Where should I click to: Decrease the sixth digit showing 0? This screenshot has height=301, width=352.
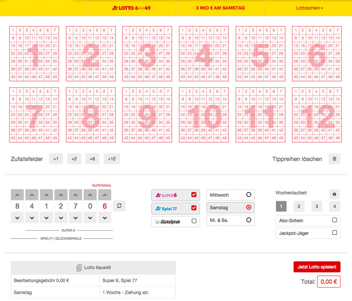90,218
